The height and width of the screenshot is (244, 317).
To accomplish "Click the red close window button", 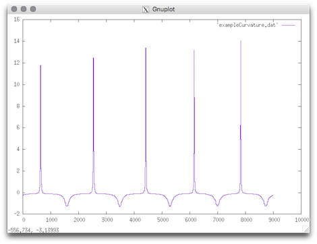I will tap(14, 9).
